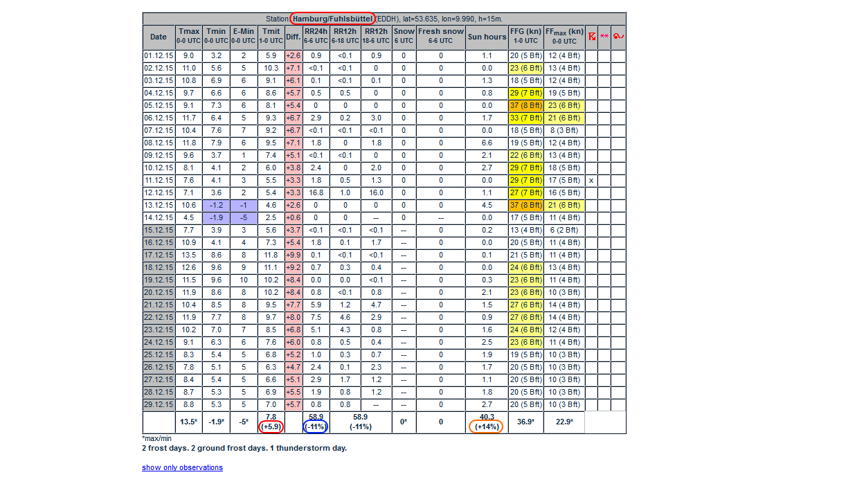864x486 pixels.
Task: Click the Fresh snow column header
Action: [440, 37]
